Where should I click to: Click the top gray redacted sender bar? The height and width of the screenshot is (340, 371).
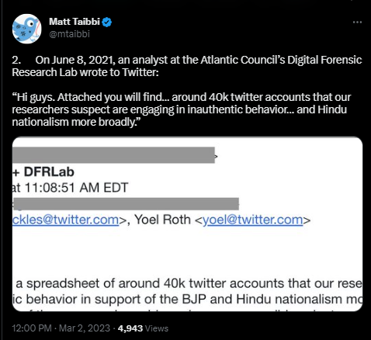[113, 154]
